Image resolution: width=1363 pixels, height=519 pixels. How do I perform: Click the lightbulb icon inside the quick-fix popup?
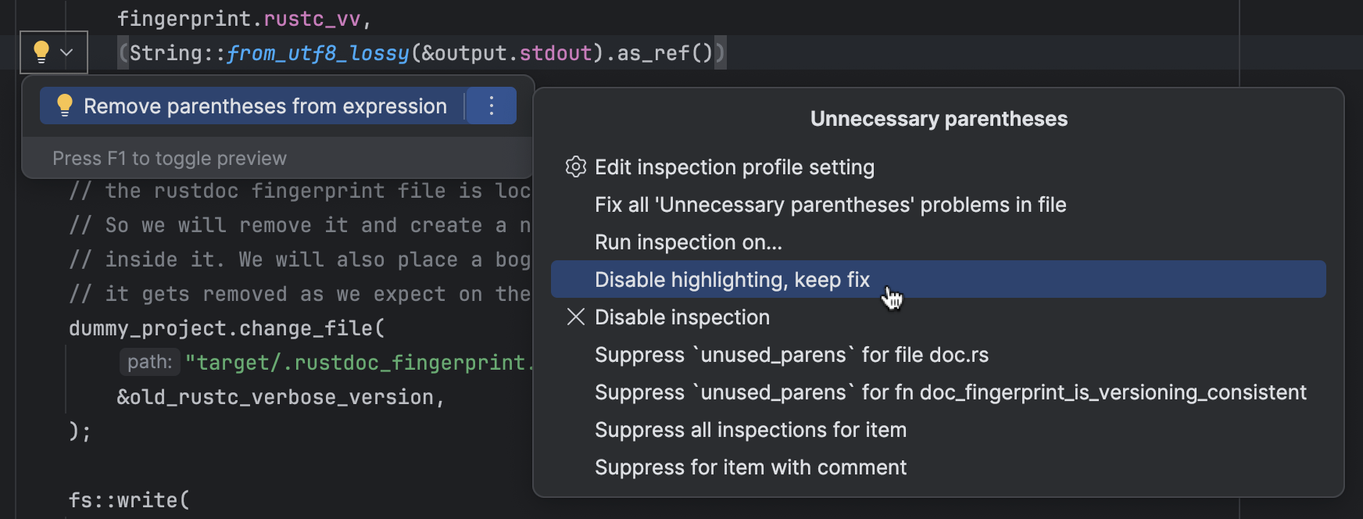[65, 106]
